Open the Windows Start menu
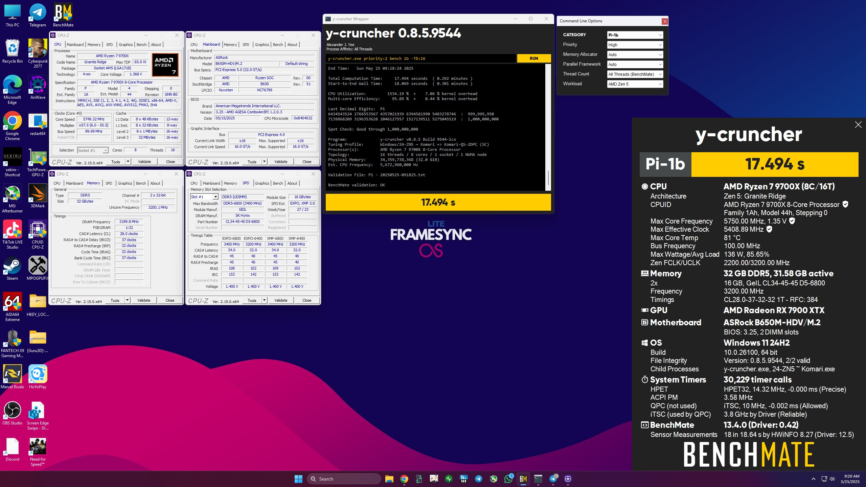 298,479
